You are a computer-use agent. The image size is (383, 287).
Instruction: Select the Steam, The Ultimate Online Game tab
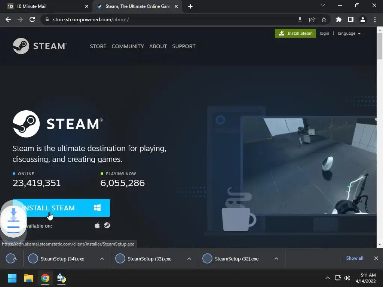point(138,6)
